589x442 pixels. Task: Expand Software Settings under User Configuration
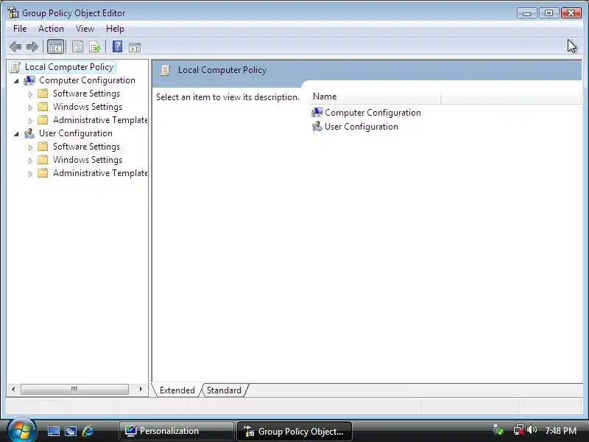click(30, 147)
